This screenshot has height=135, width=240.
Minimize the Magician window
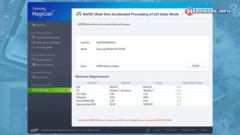click(200, 4)
